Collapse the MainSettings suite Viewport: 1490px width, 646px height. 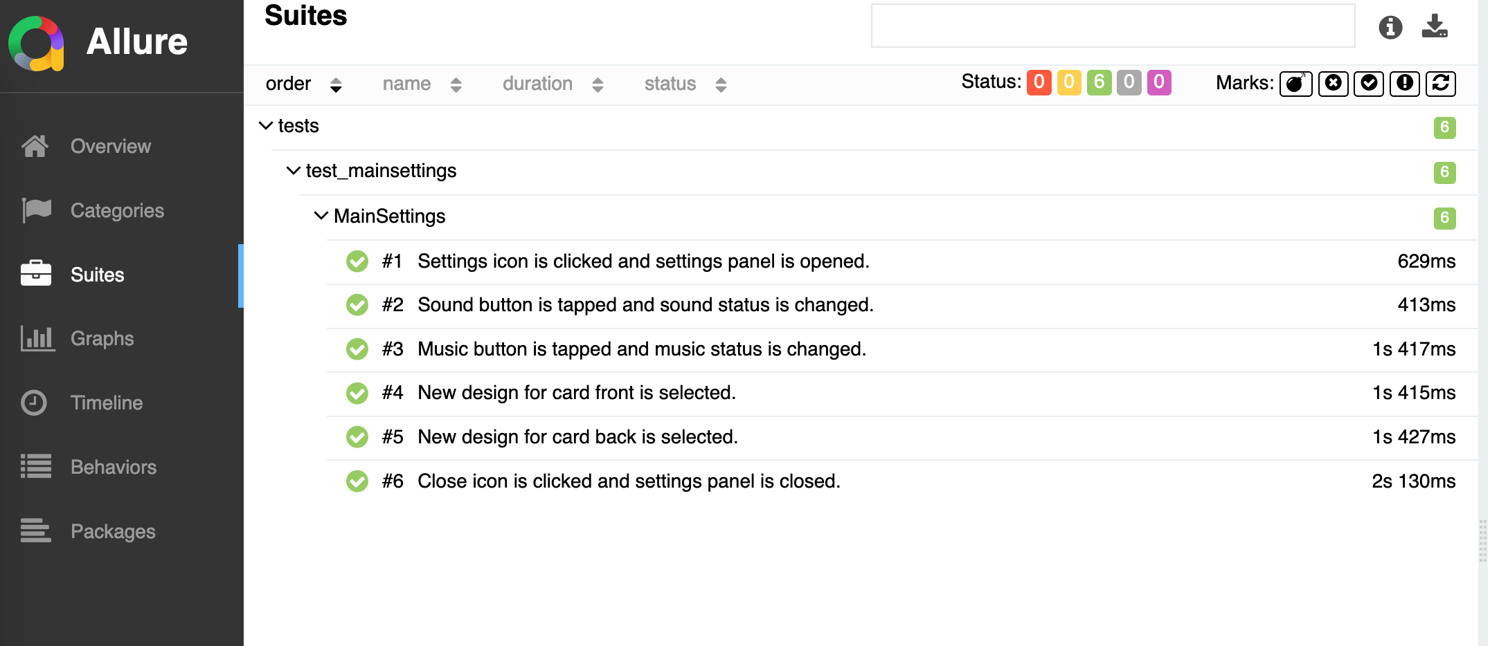pyautogui.click(x=320, y=216)
